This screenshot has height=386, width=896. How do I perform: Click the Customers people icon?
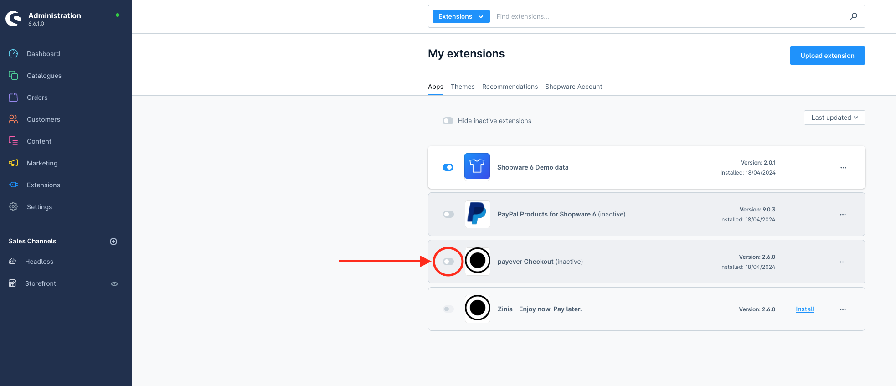(13, 119)
